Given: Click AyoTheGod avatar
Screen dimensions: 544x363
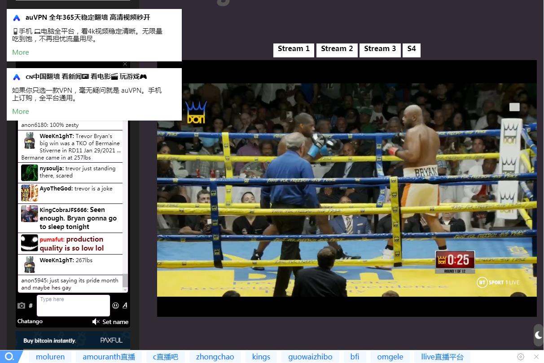Looking at the screenshot, I should tap(30, 193).
